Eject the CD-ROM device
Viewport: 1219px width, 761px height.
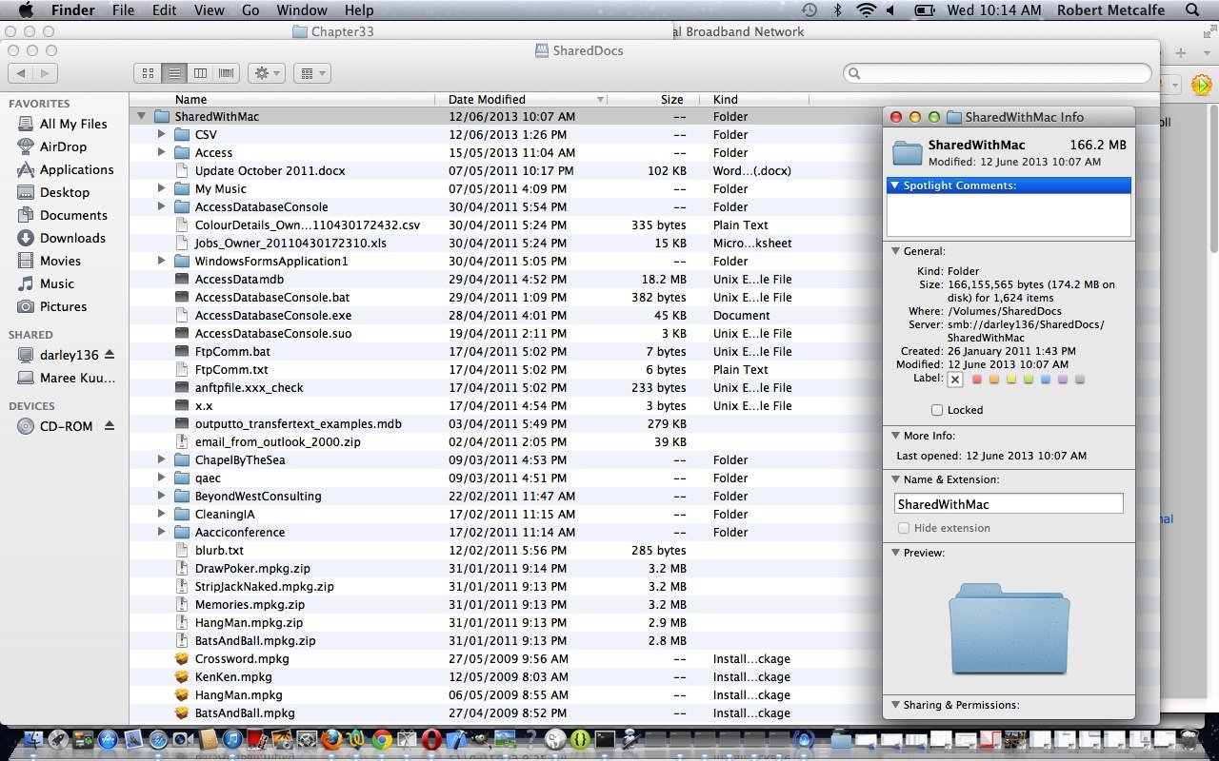click(110, 426)
